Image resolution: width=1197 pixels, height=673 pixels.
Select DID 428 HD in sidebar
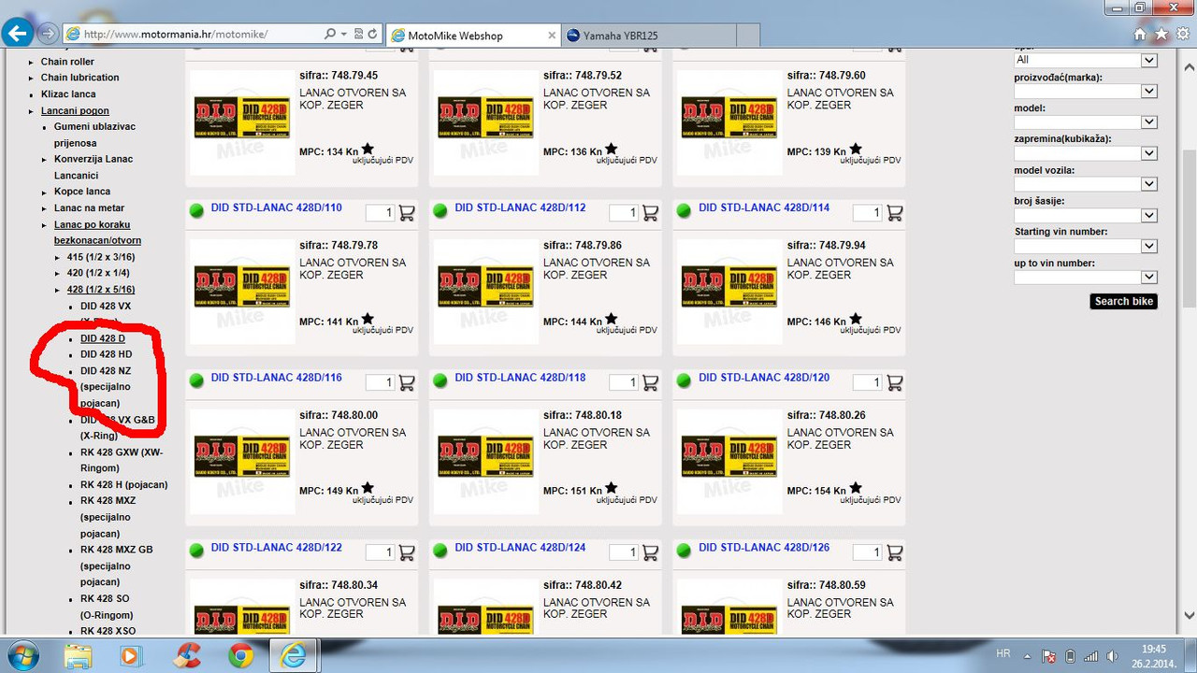point(106,354)
